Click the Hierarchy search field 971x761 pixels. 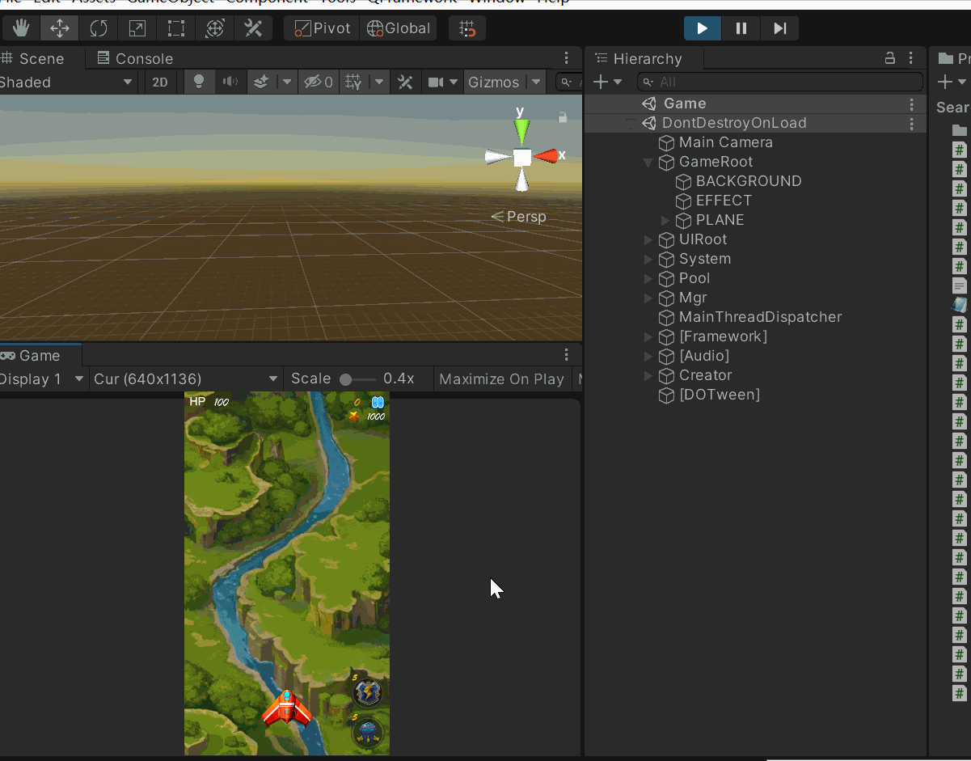pyautogui.click(x=780, y=82)
